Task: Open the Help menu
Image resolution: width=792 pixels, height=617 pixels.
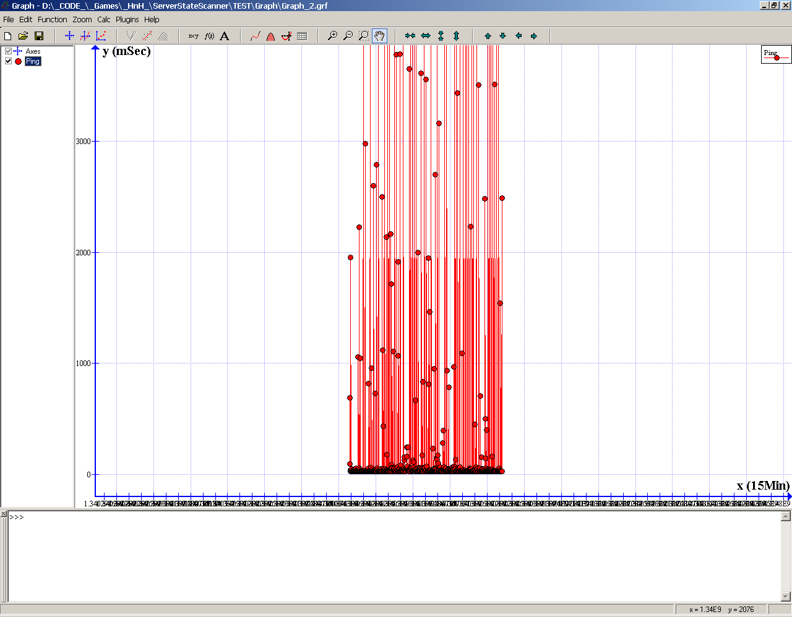Action: tap(152, 20)
